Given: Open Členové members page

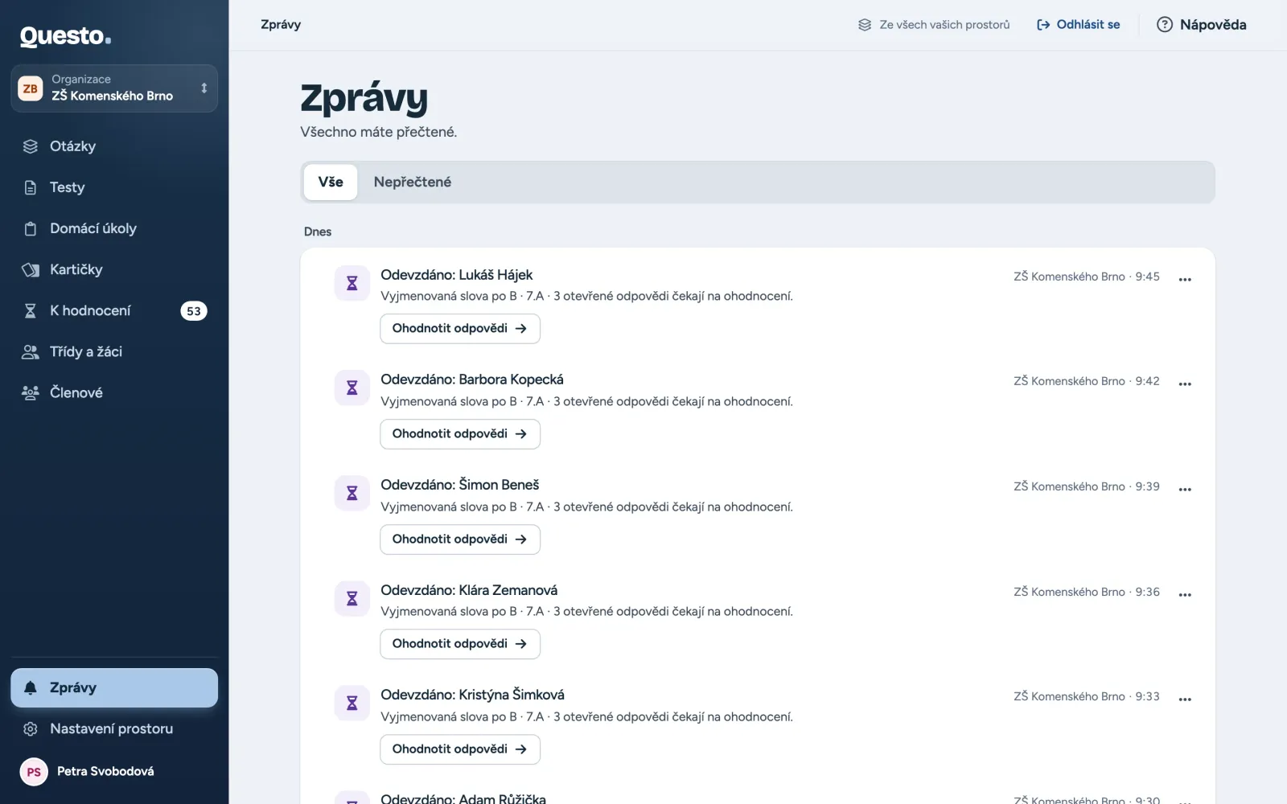Looking at the screenshot, I should point(114,392).
